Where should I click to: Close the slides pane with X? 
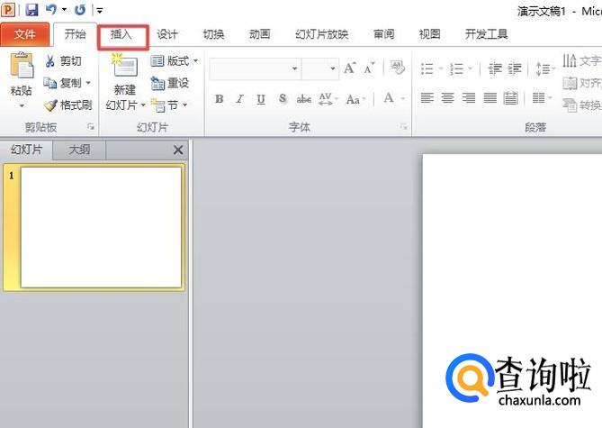click(178, 150)
